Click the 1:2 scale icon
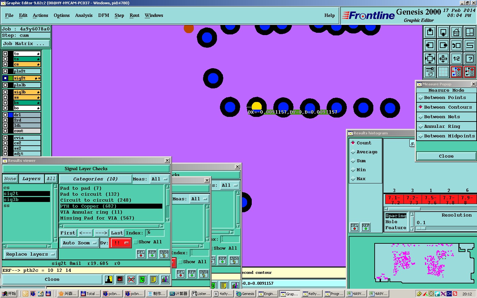477x298 pixels. click(x=456, y=59)
